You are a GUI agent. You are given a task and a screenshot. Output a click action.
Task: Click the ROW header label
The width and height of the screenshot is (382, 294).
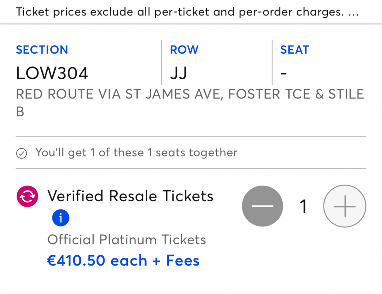tap(184, 50)
